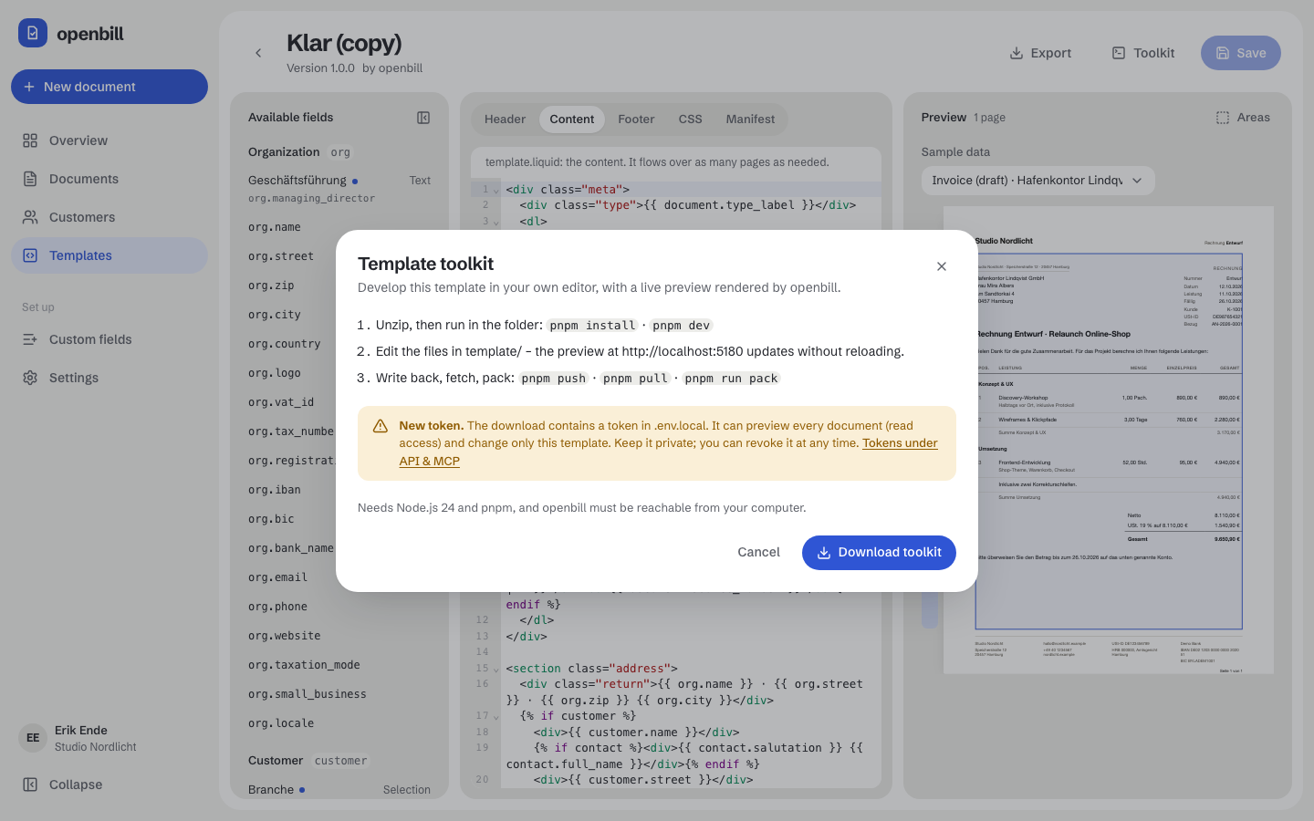
Task: Click the openbill logo icon
Action: tap(33, 33)
